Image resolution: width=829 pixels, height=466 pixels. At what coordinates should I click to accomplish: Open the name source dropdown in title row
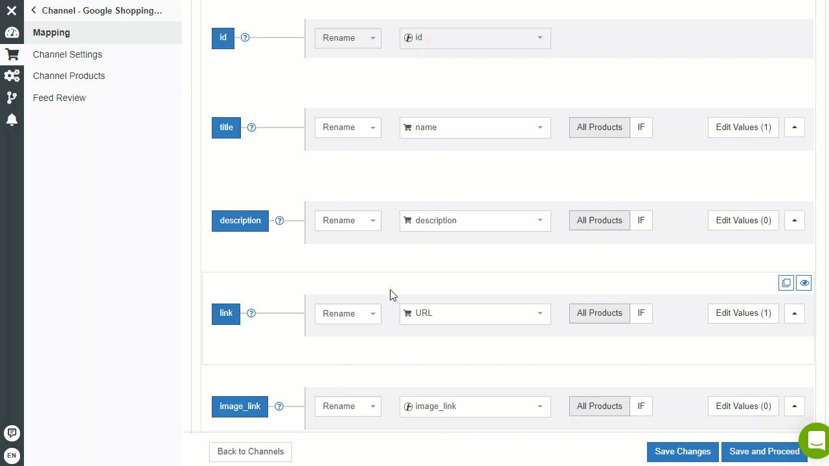click(475, 128)
